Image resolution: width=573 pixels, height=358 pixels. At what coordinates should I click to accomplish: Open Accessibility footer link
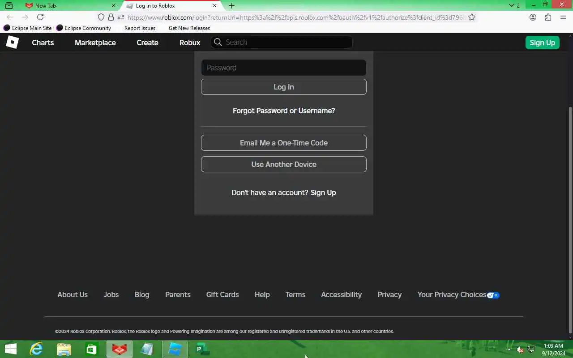tap(341, 294)
